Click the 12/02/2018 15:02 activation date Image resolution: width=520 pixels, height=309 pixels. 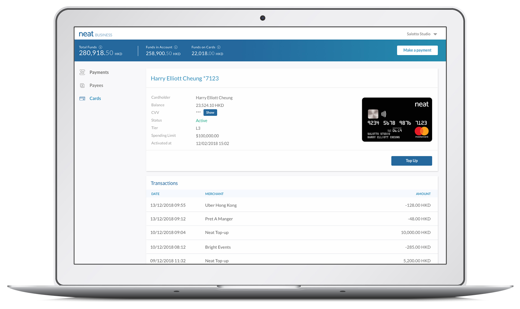[x=212, y=144]
